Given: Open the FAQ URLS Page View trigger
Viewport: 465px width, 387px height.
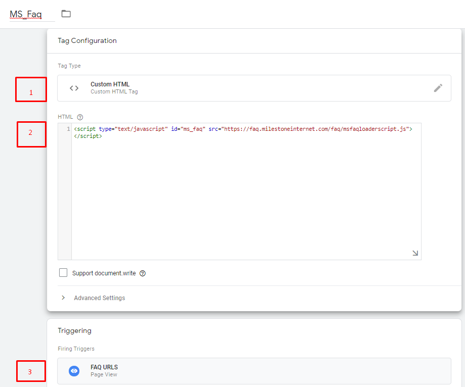Looking at the screenshot, I should [254, 371].
